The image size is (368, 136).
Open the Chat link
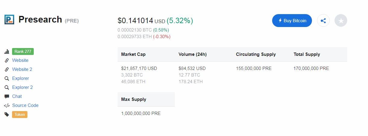(x=17, y=96)
